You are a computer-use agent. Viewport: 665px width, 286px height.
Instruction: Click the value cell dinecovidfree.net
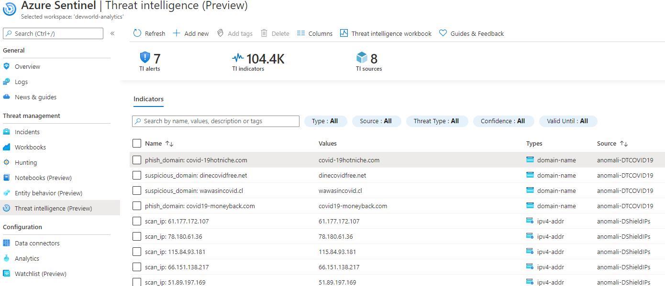[x=343, y=175]
